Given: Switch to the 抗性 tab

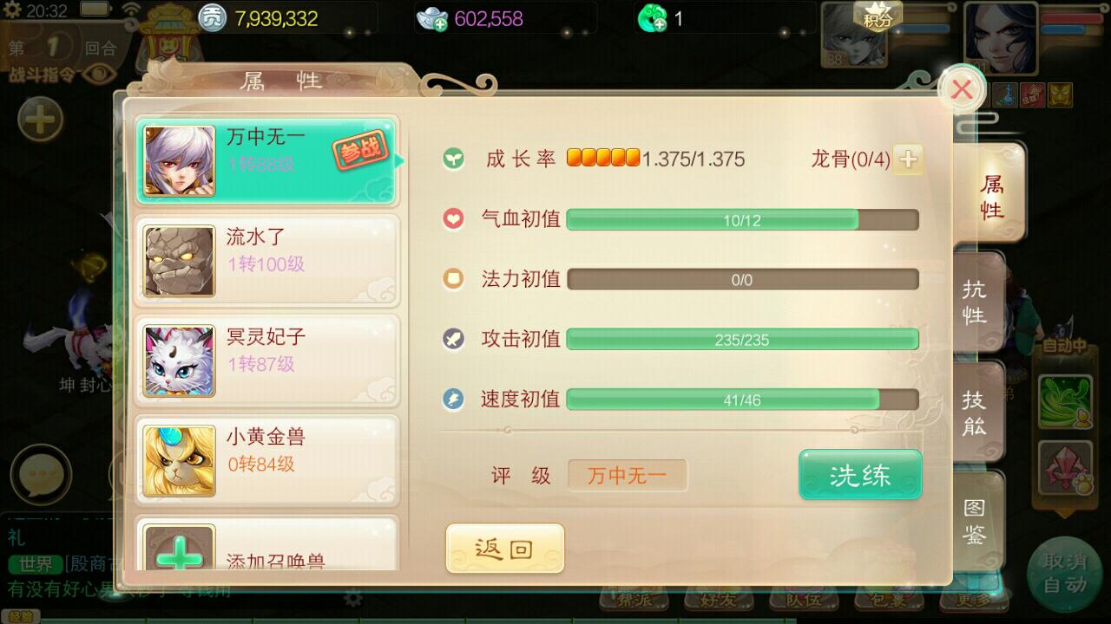Looking at the screenshot, I should [976, 301].
